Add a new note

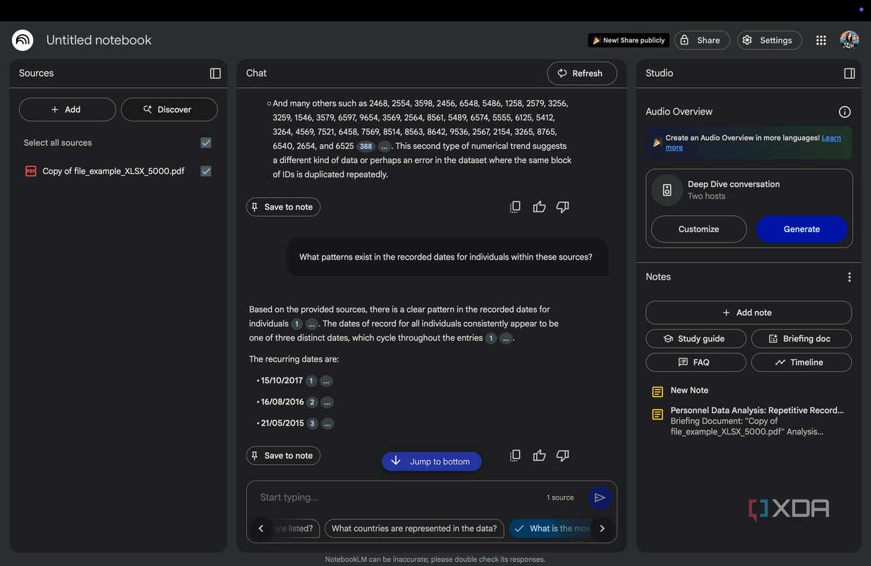pyautogui.click(x=748, y=313)
